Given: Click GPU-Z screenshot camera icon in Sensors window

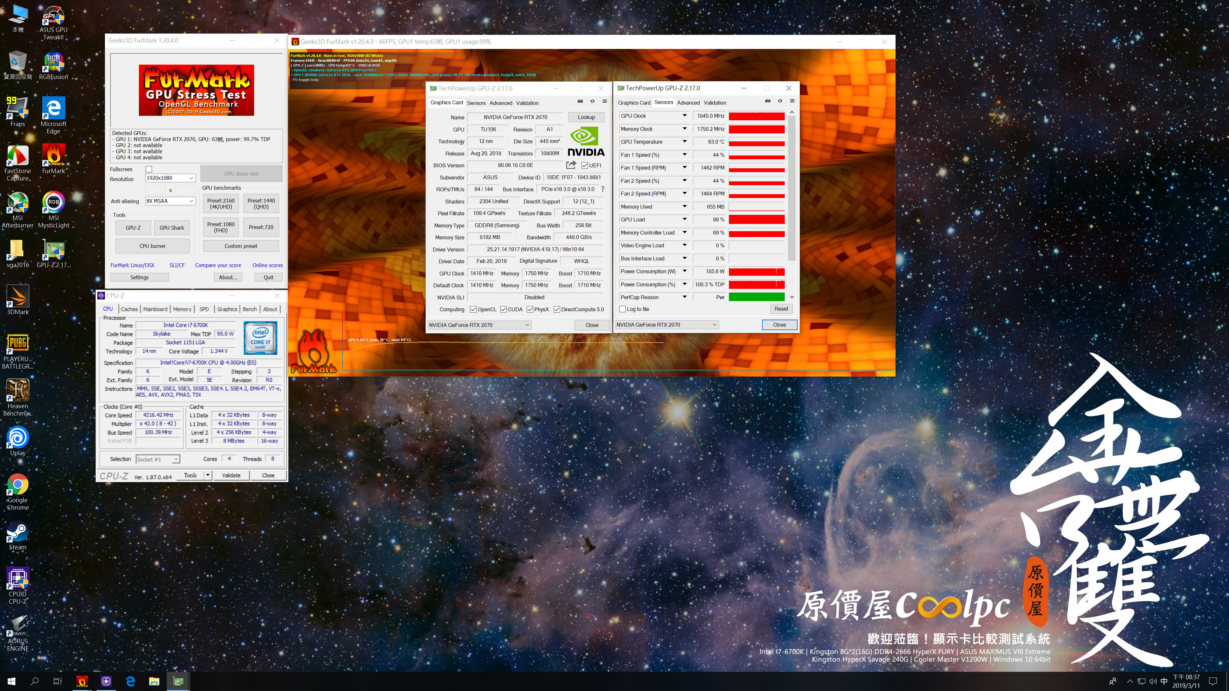Looking at the screenshot, I should (x=767, y=101).
